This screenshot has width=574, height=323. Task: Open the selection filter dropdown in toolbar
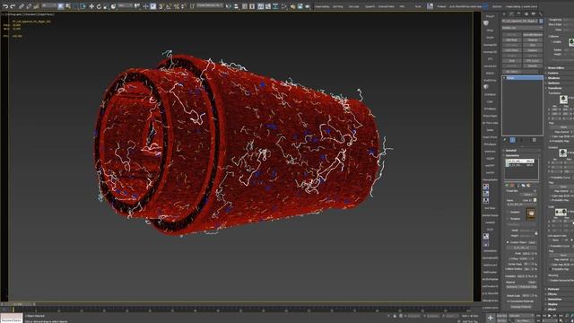[49, 6]
